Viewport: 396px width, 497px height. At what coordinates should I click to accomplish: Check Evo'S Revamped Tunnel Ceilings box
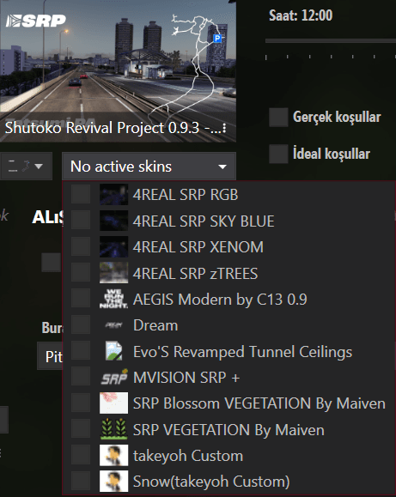pyautogui.click(x=81, y=351)
